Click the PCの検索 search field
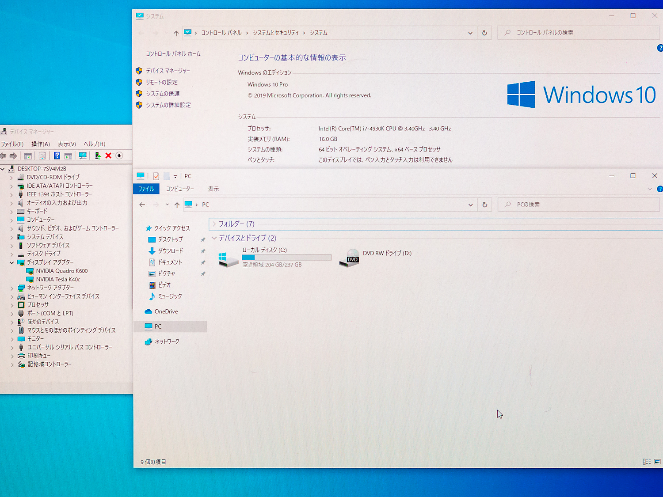 pos(579,205)
